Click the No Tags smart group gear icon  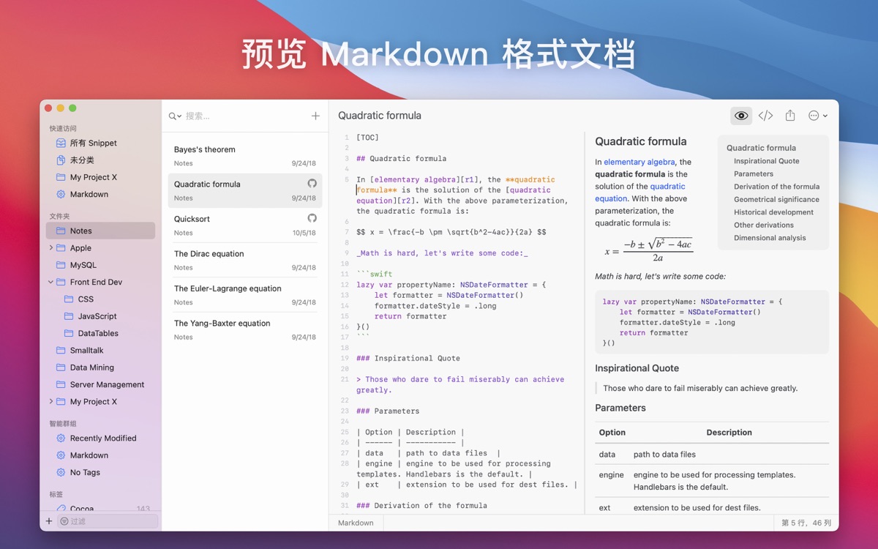click(x=61, y=472)
